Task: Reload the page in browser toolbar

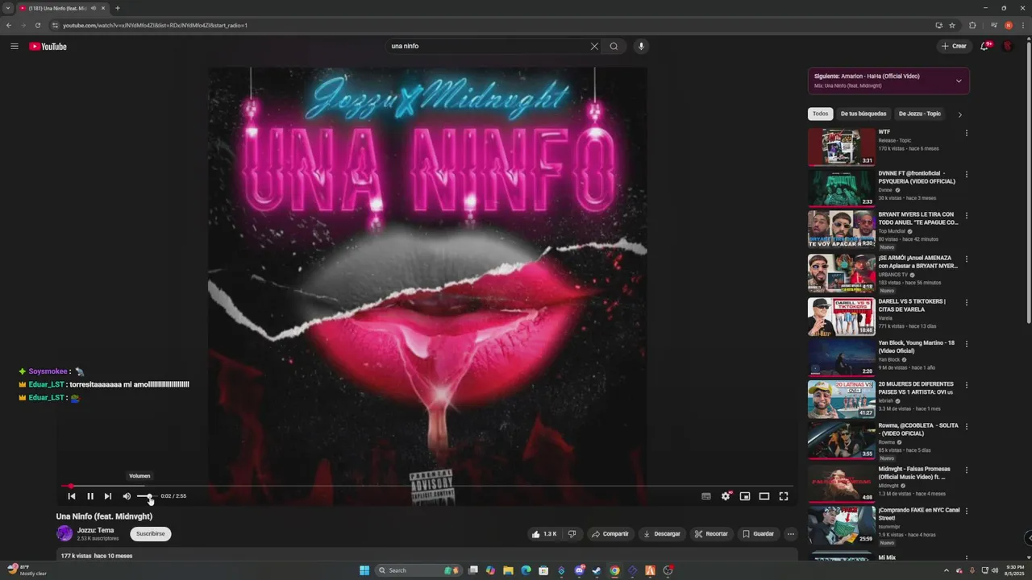Action: (37, 25)
